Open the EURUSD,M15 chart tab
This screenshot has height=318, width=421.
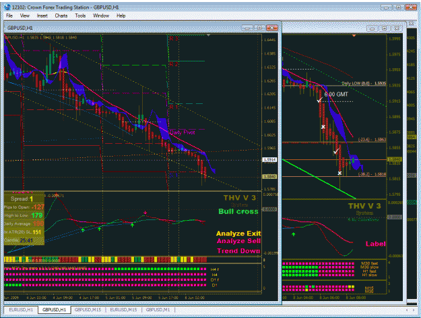pyautogui.click(x=123, y=310)
